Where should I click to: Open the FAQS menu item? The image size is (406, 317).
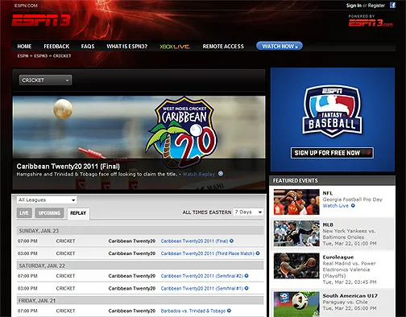tap(88, 47)
